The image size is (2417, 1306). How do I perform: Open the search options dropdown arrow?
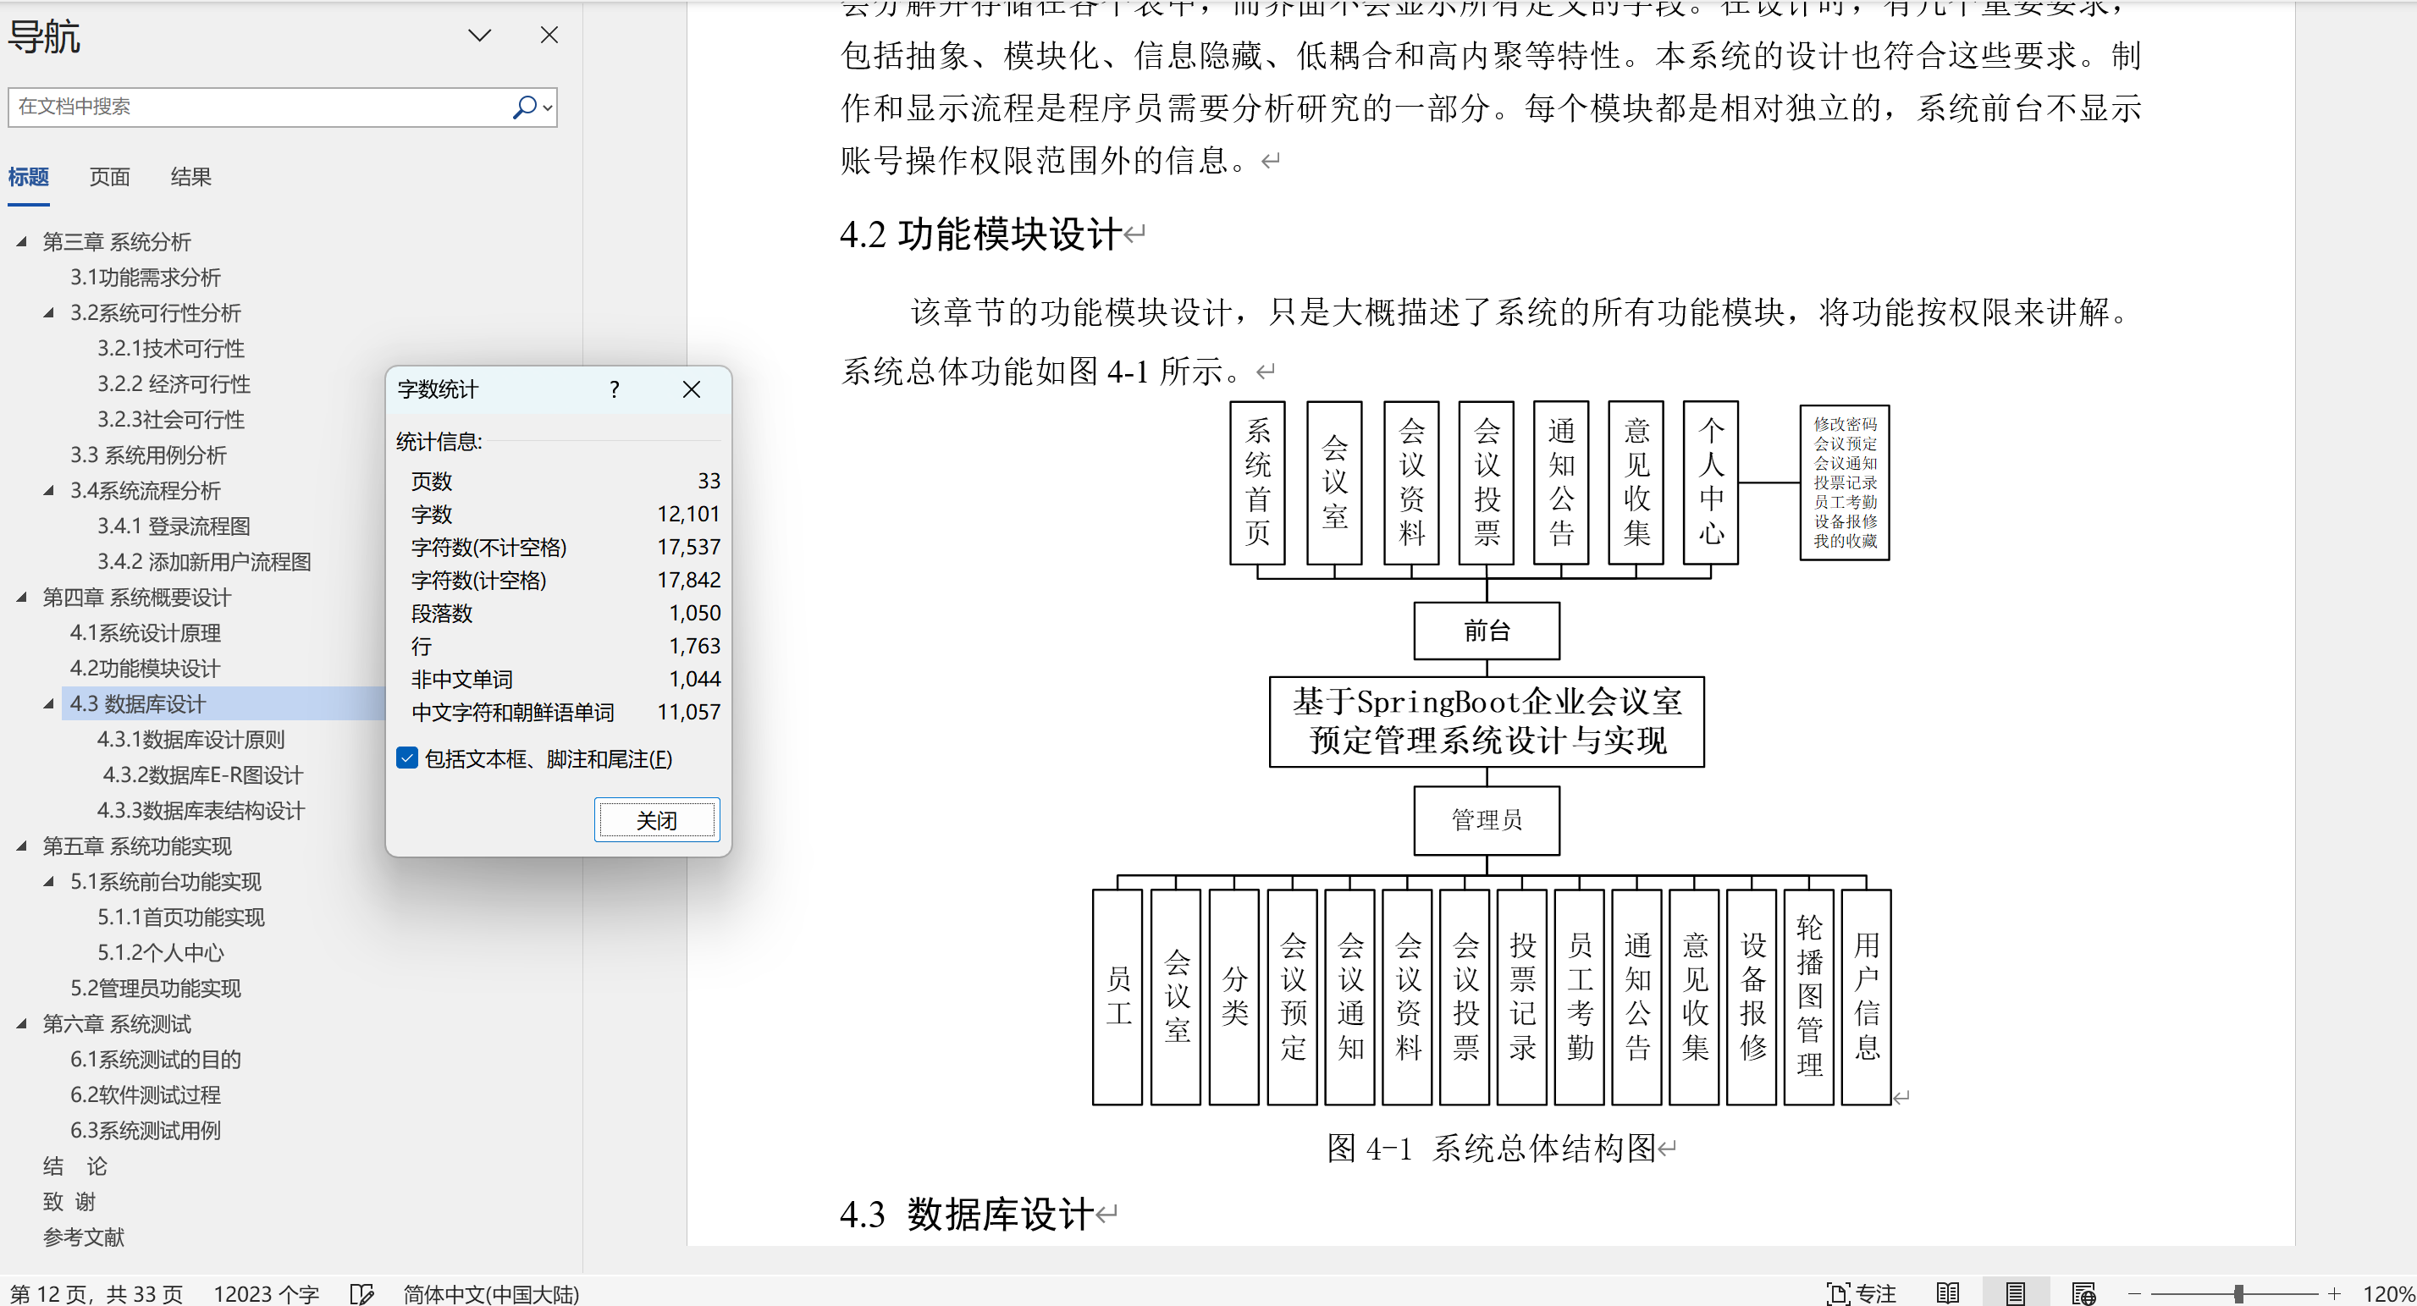[548, 107]
